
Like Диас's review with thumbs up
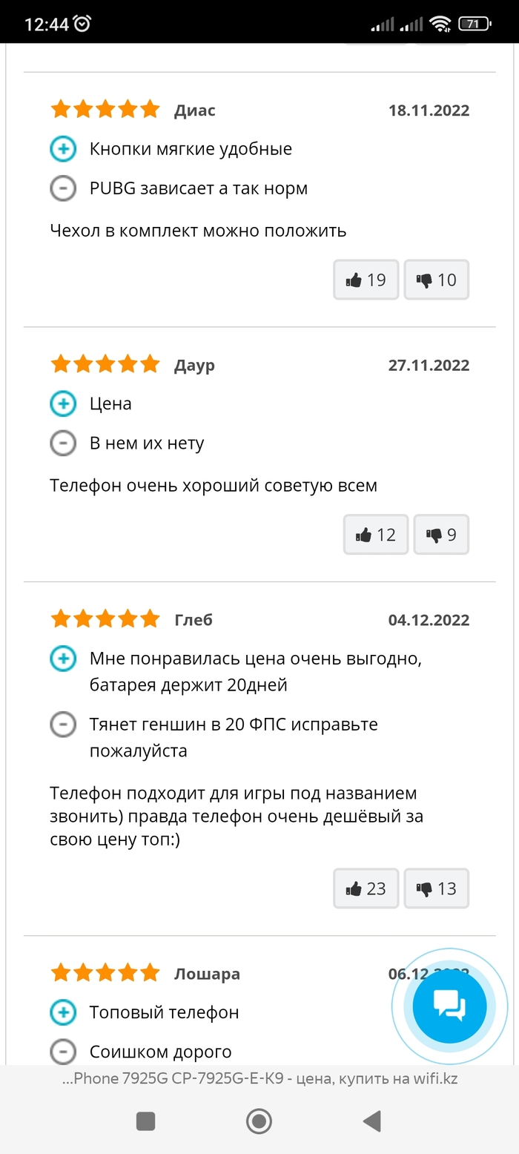[366, 280]
